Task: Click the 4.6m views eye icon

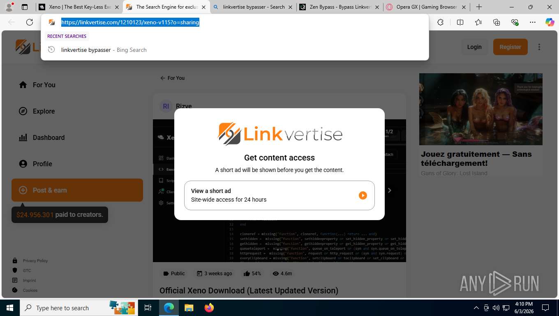Action: click(x=276, y=273)
